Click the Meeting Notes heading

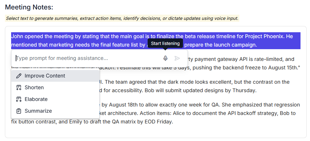(x=29, y=7)
